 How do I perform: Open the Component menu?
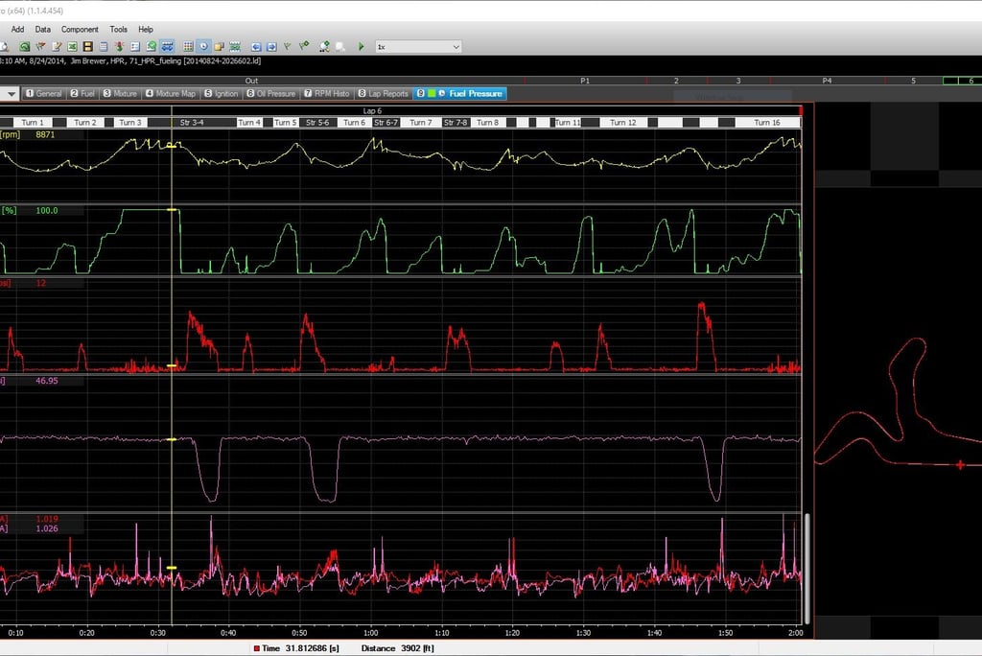(80, 30)
